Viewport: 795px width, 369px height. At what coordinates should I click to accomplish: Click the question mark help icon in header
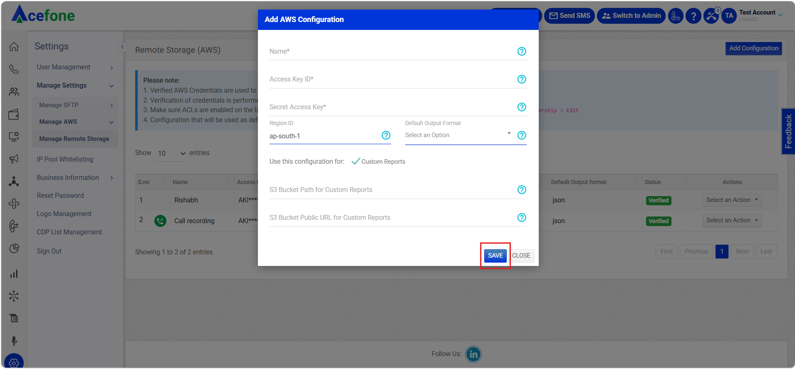pyautogui.click(x=693, y=16)
